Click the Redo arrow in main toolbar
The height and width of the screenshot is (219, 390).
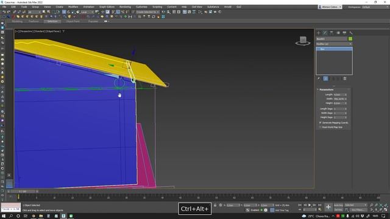(9, 12)
